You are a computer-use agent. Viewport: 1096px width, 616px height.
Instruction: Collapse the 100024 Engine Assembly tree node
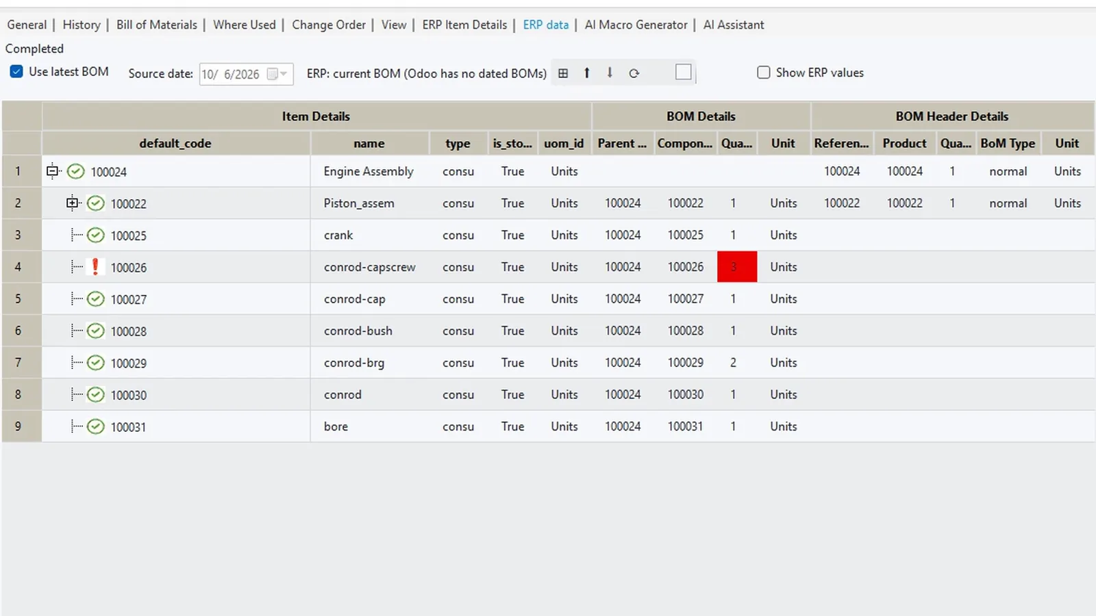pos(53,171)
